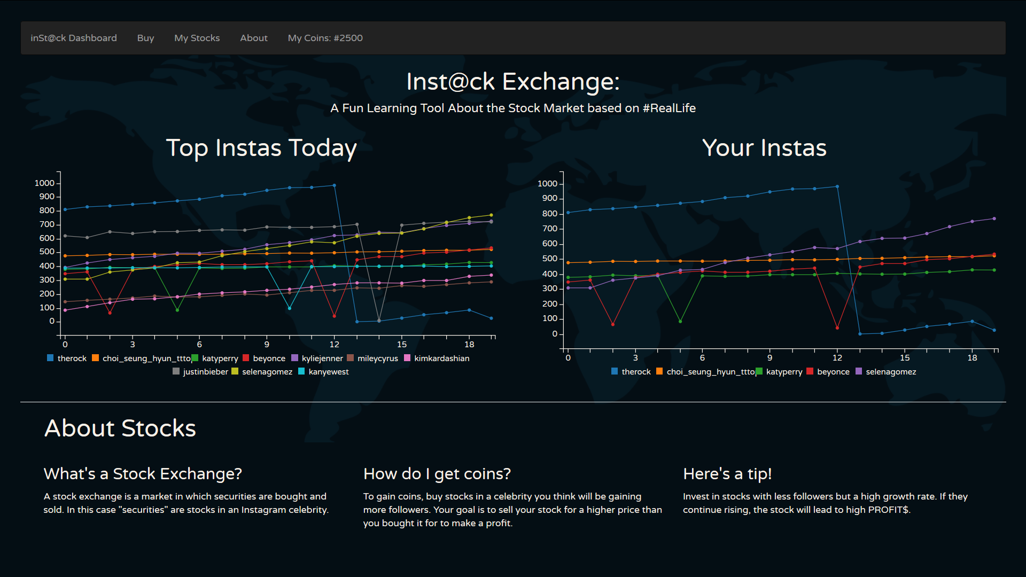Click My Coins: #2500 in navbar
1026x577 pixels.
[x=325, y=38]
